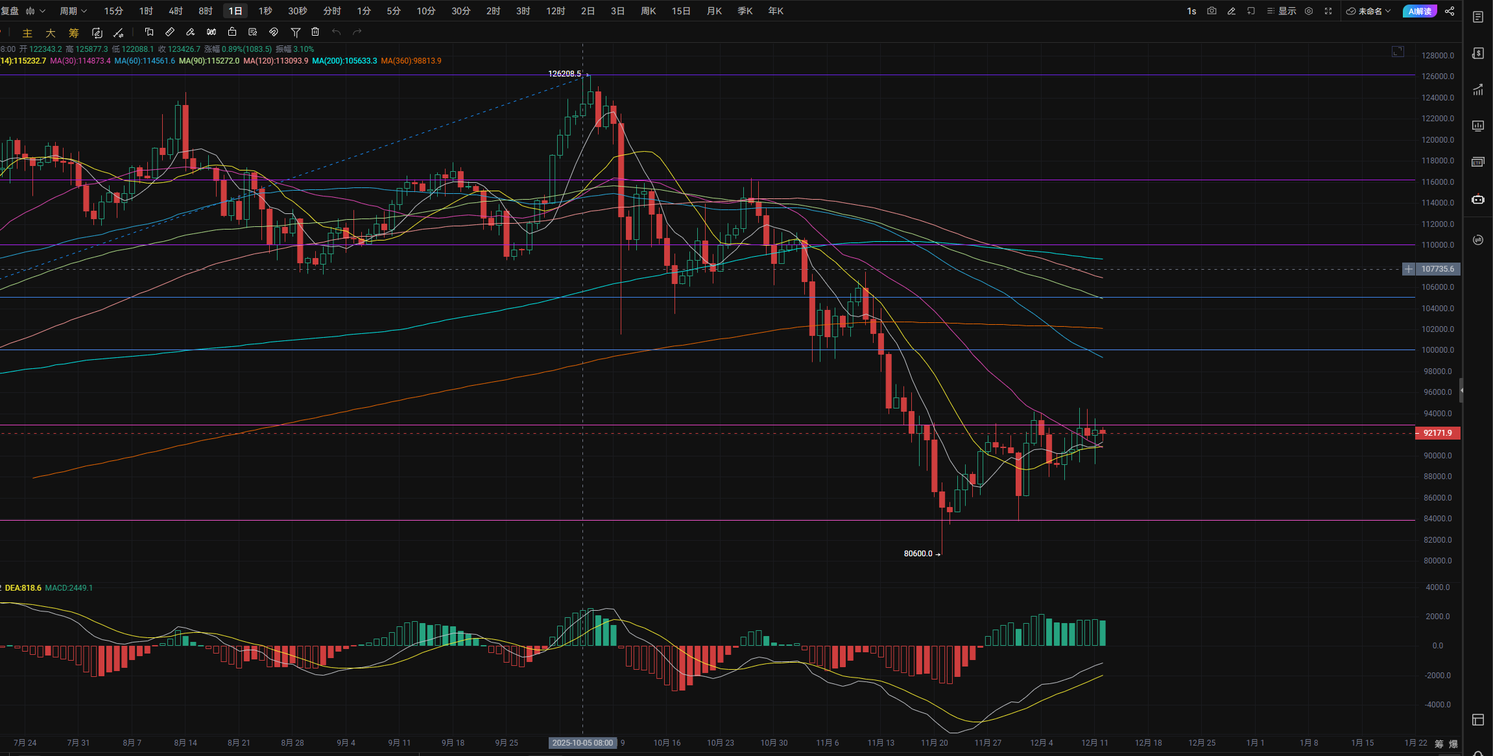Click the AI解读 button
The image size is (1493, 756).
pos(1419,11)
